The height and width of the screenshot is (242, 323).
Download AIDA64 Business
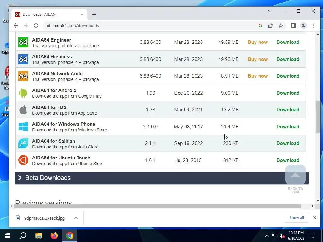click(288, 59)
